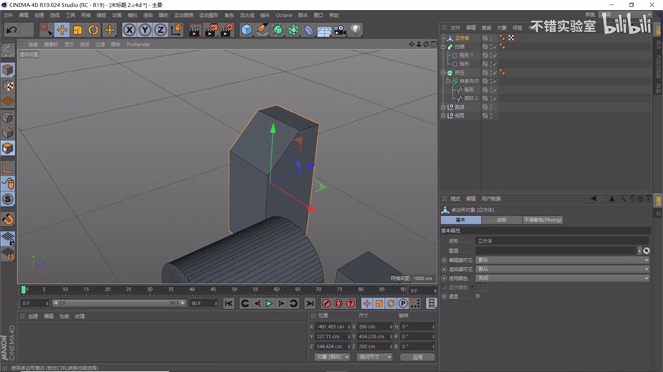Open the 编辑器可见 dropdown

click(x=562, y=260)
